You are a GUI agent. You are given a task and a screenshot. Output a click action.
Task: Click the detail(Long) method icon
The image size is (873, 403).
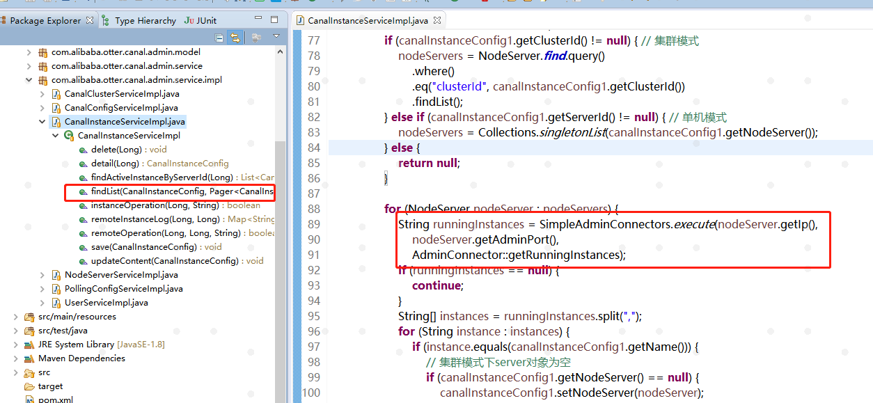coord(83,164)
